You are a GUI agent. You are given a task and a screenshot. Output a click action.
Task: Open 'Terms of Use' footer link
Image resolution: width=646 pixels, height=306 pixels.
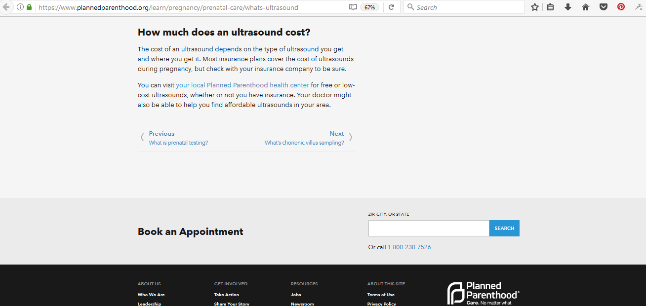click(381, 295)
